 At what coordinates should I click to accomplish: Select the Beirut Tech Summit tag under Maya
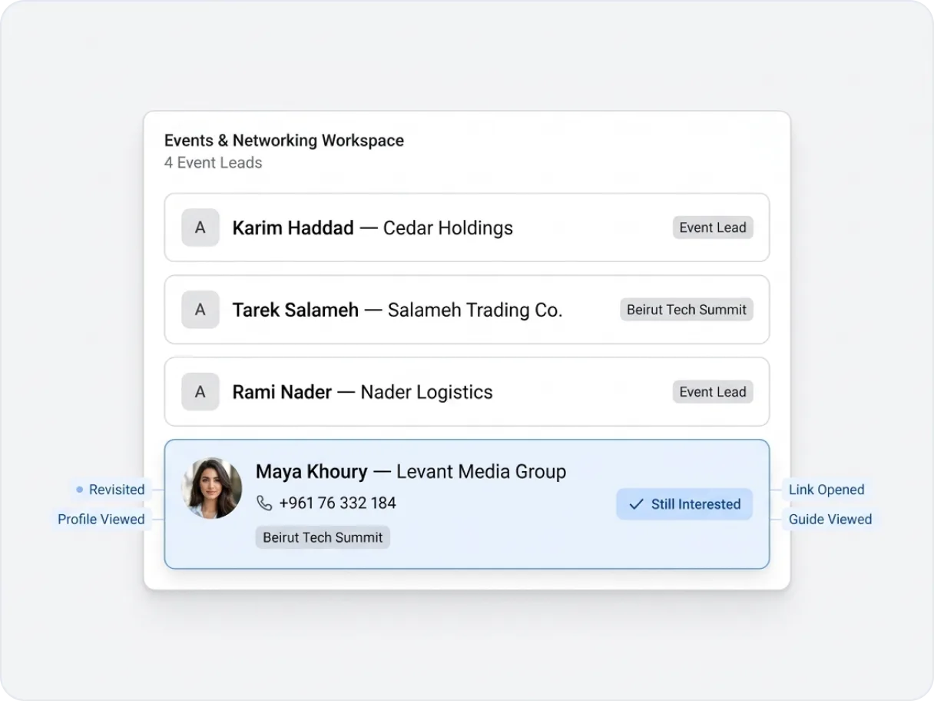323,537
